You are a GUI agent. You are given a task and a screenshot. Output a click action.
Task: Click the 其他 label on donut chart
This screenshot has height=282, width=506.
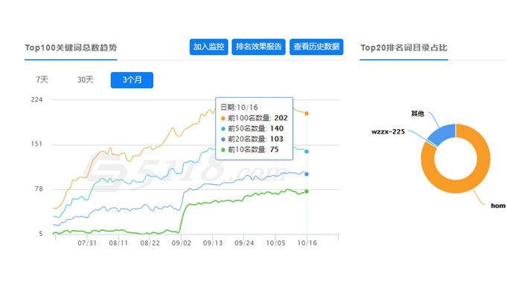tap(417, 114)
